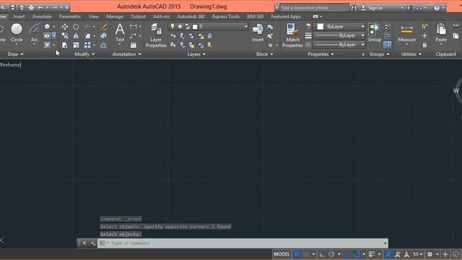
Task: Insert a Table from Annotation panel
Action: 134,45
